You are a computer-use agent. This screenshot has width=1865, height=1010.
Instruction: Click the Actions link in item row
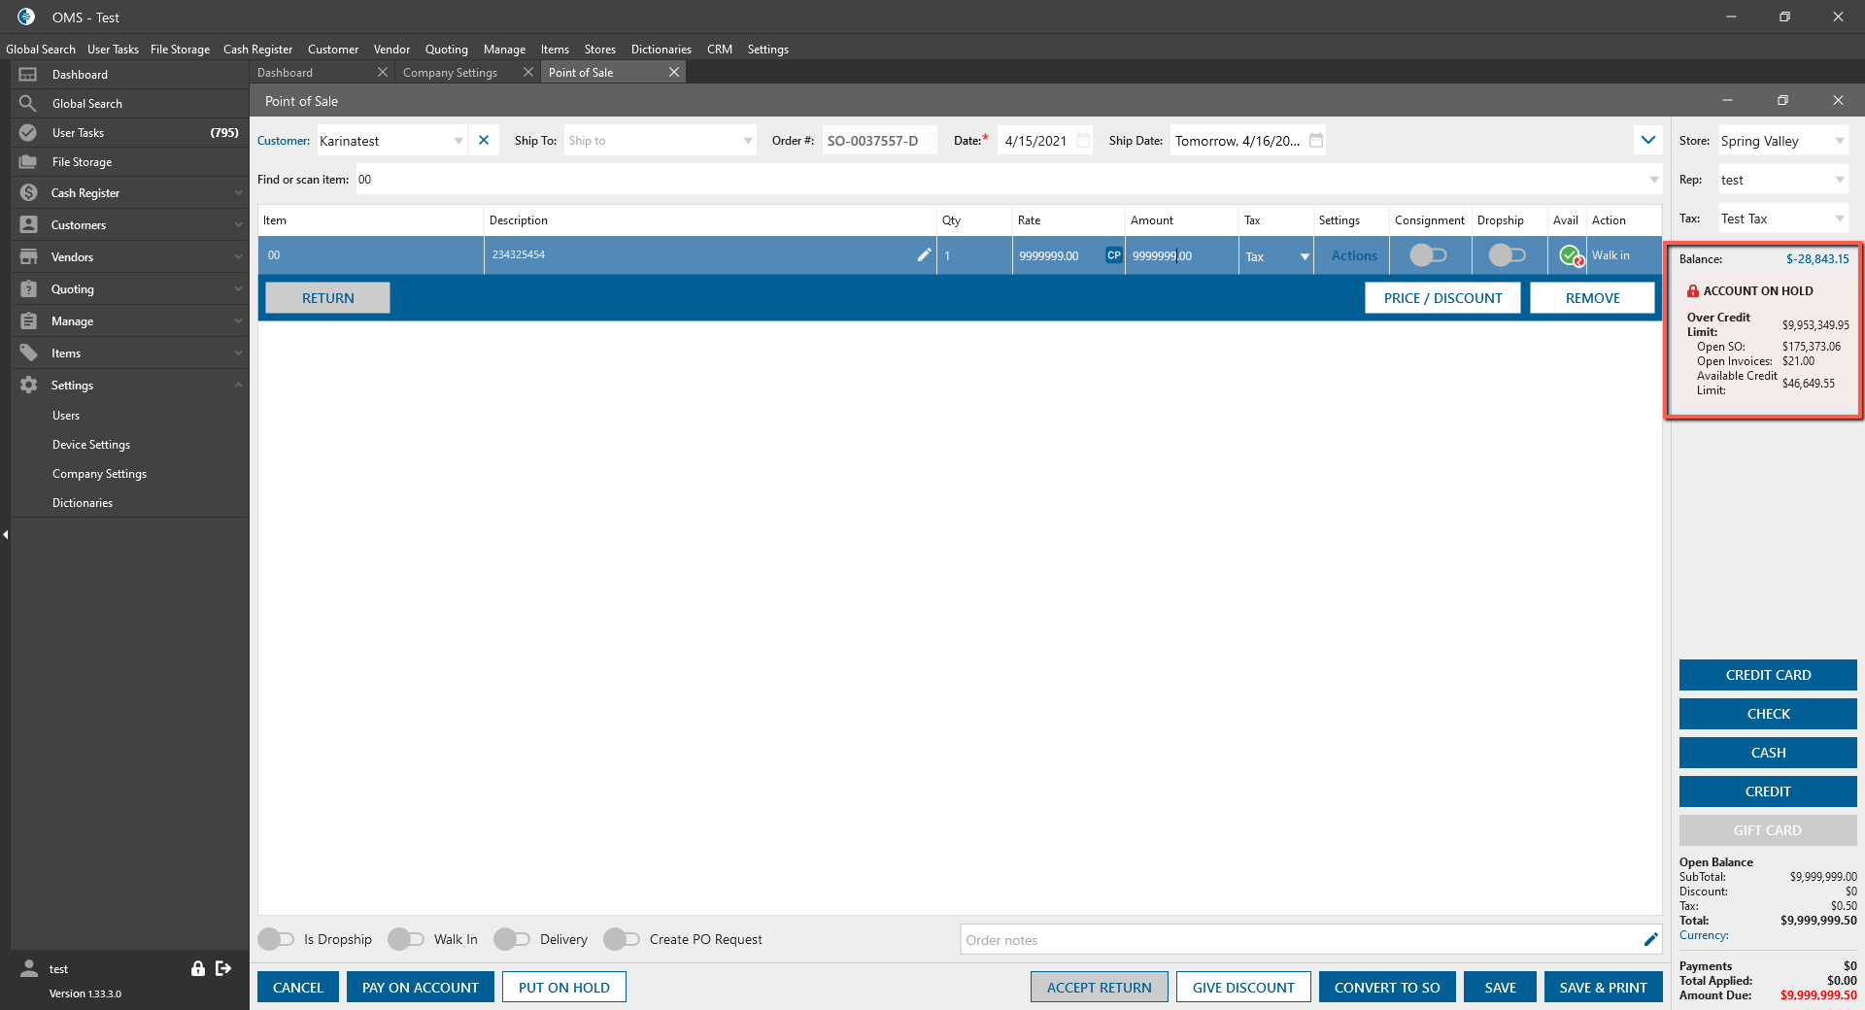(1354, 255)
